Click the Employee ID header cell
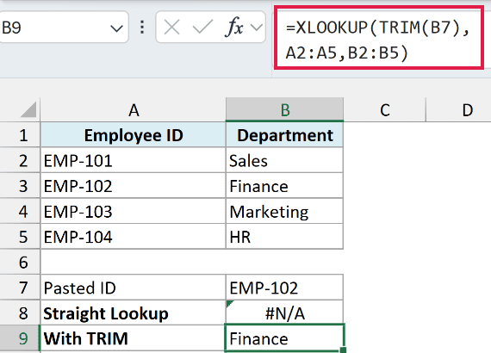 point(134,135)
